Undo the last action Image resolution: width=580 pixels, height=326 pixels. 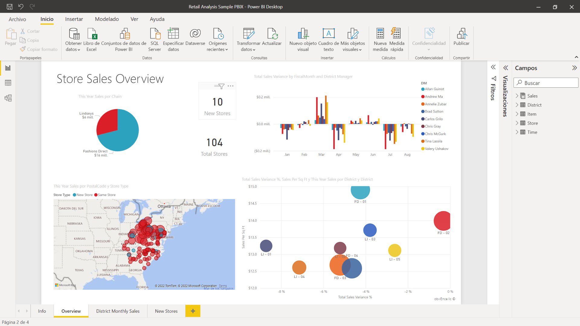click(x=21, y=6)
